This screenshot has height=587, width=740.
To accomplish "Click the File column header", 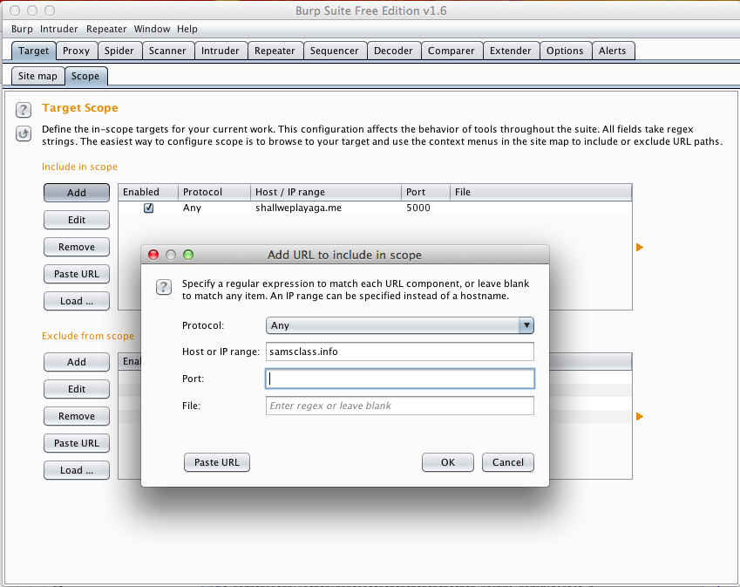I will pos(541,192).
